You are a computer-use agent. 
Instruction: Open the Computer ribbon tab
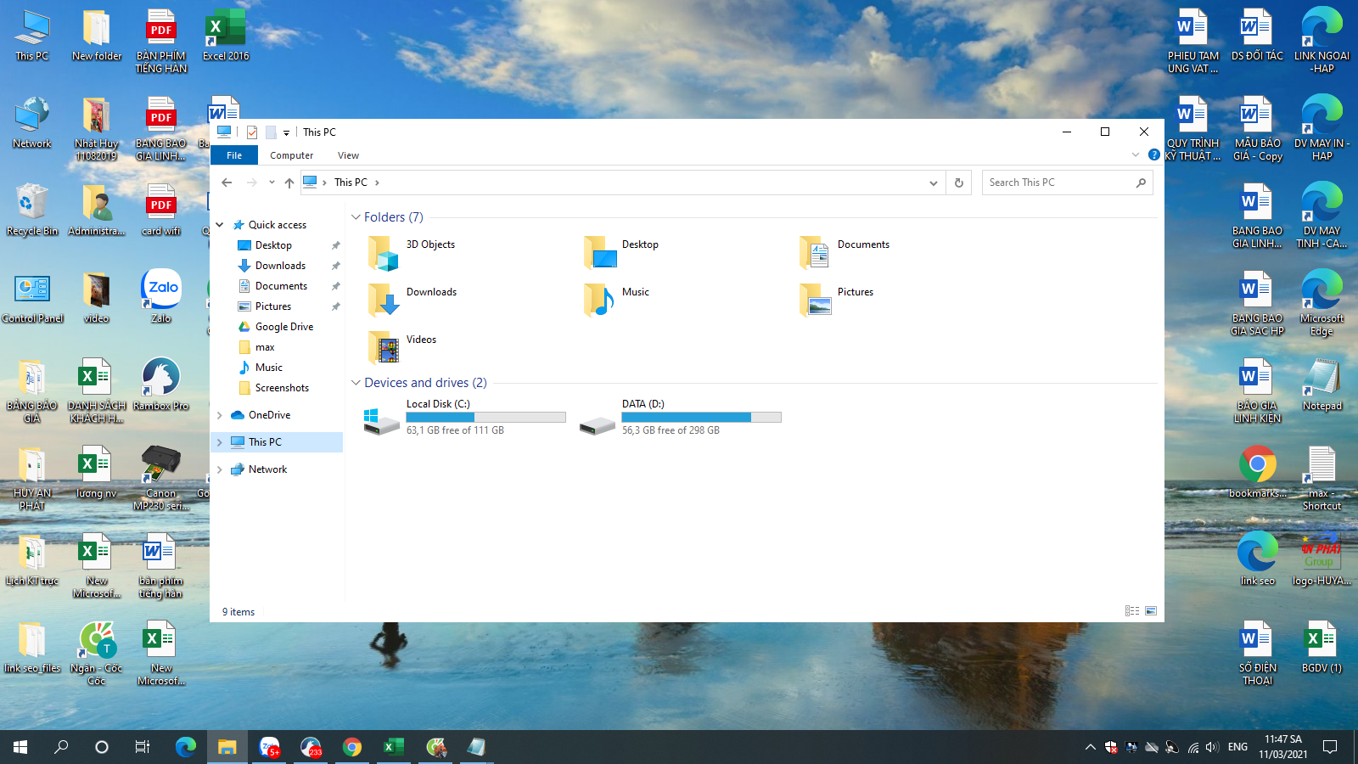(291, 155)
